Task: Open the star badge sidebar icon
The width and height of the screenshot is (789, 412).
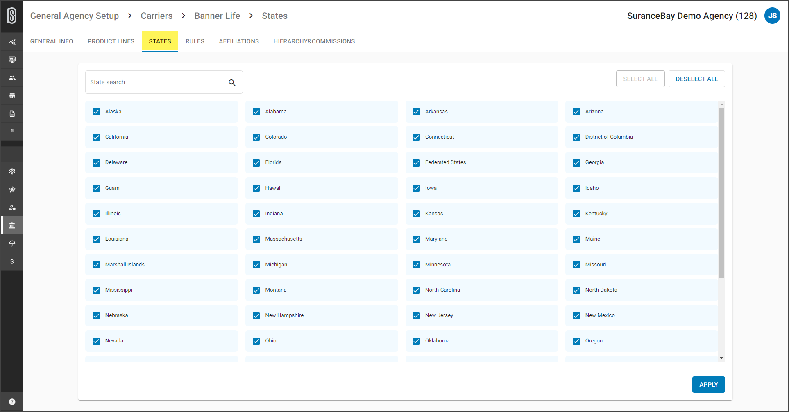Action: click(x=12, y=189)
